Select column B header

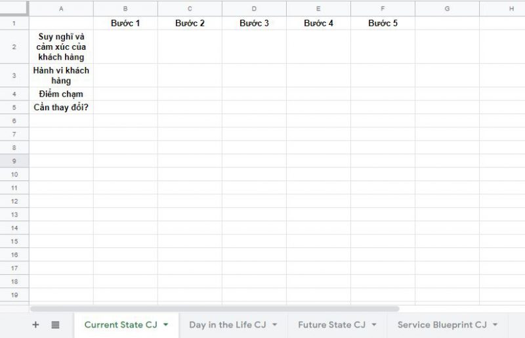tap(125, 9)
